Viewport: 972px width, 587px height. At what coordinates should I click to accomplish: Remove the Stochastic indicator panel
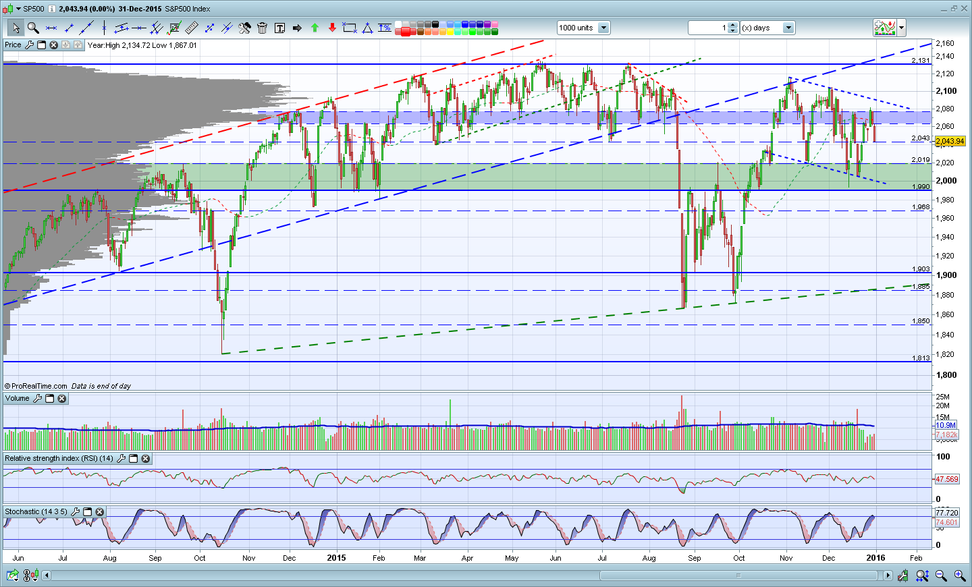(x=100, y=512)
